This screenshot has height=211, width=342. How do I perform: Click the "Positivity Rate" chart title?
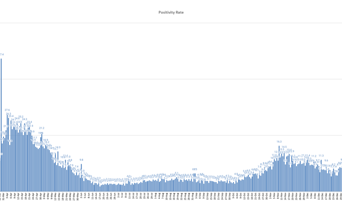[171, 12]
